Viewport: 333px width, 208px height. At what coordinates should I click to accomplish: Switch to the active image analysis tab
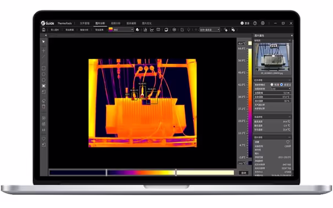coord(100,23)
